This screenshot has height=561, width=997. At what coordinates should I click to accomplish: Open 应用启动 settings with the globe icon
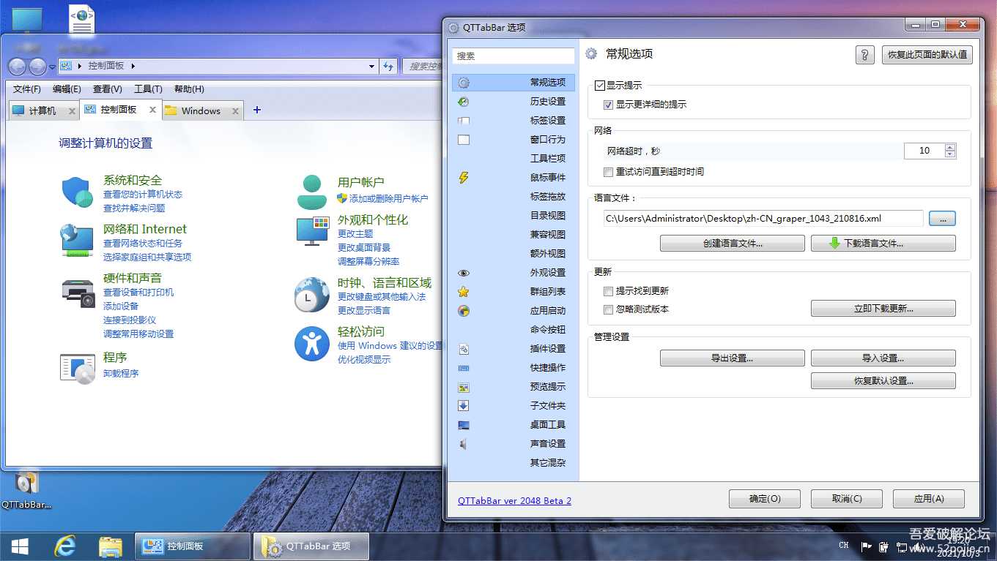point(463,311)
